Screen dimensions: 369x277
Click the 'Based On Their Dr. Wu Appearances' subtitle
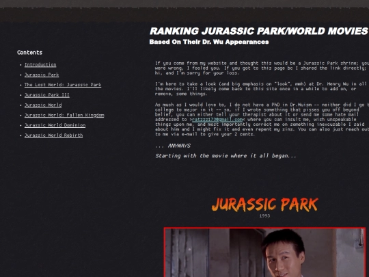[209, 42]
